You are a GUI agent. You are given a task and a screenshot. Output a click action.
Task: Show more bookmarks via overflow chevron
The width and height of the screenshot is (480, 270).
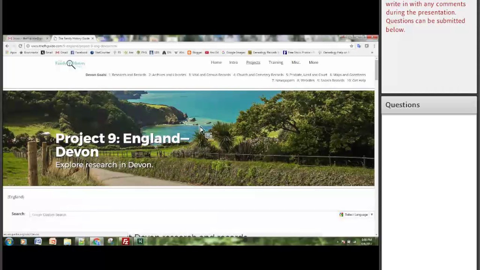tap(372, 52)
